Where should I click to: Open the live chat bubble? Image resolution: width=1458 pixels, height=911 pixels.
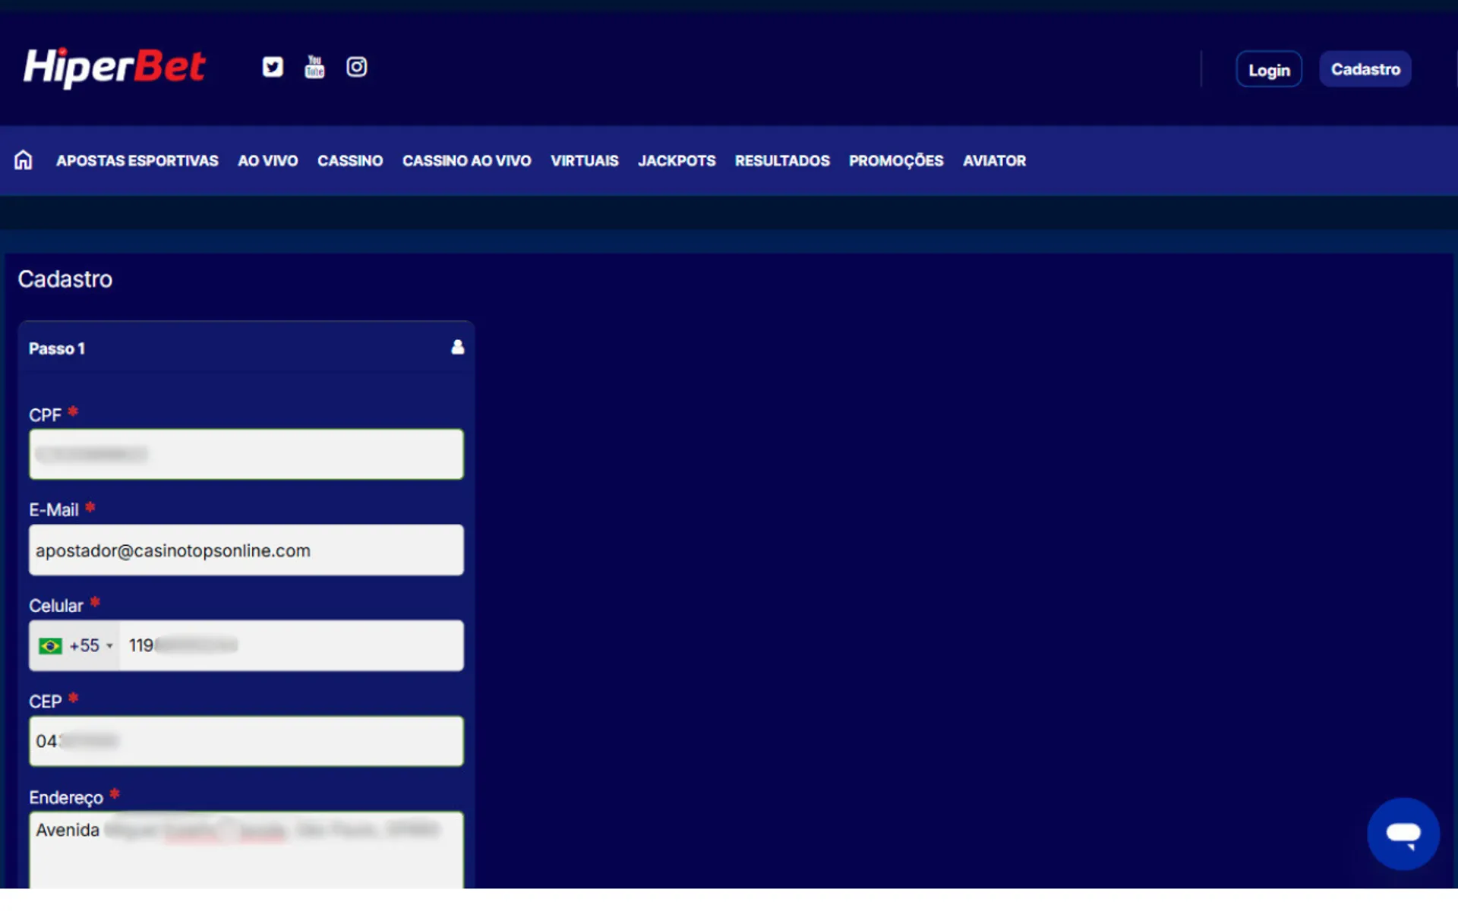coord(1402,833)
